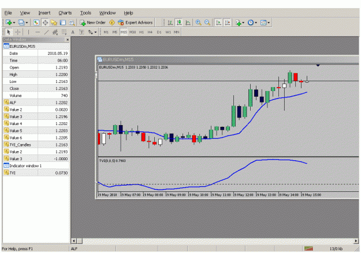Viewport: 361px width, 253px height.
Task: Select the Equidistant Channel tool
Action: click(55, 32)
